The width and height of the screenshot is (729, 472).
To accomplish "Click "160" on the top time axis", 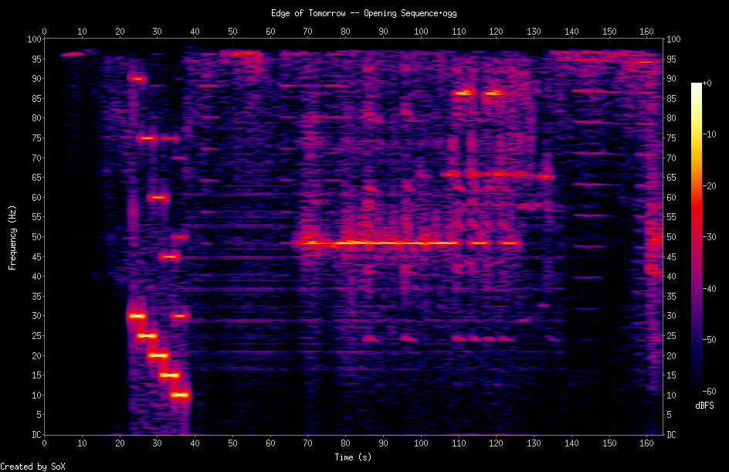I will point(646,32).
